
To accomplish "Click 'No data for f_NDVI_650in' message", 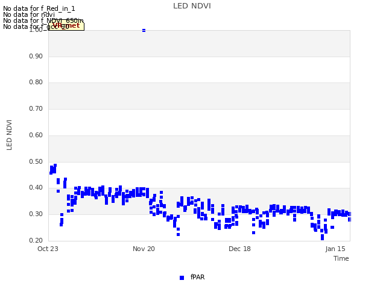I will click(43, 20).
